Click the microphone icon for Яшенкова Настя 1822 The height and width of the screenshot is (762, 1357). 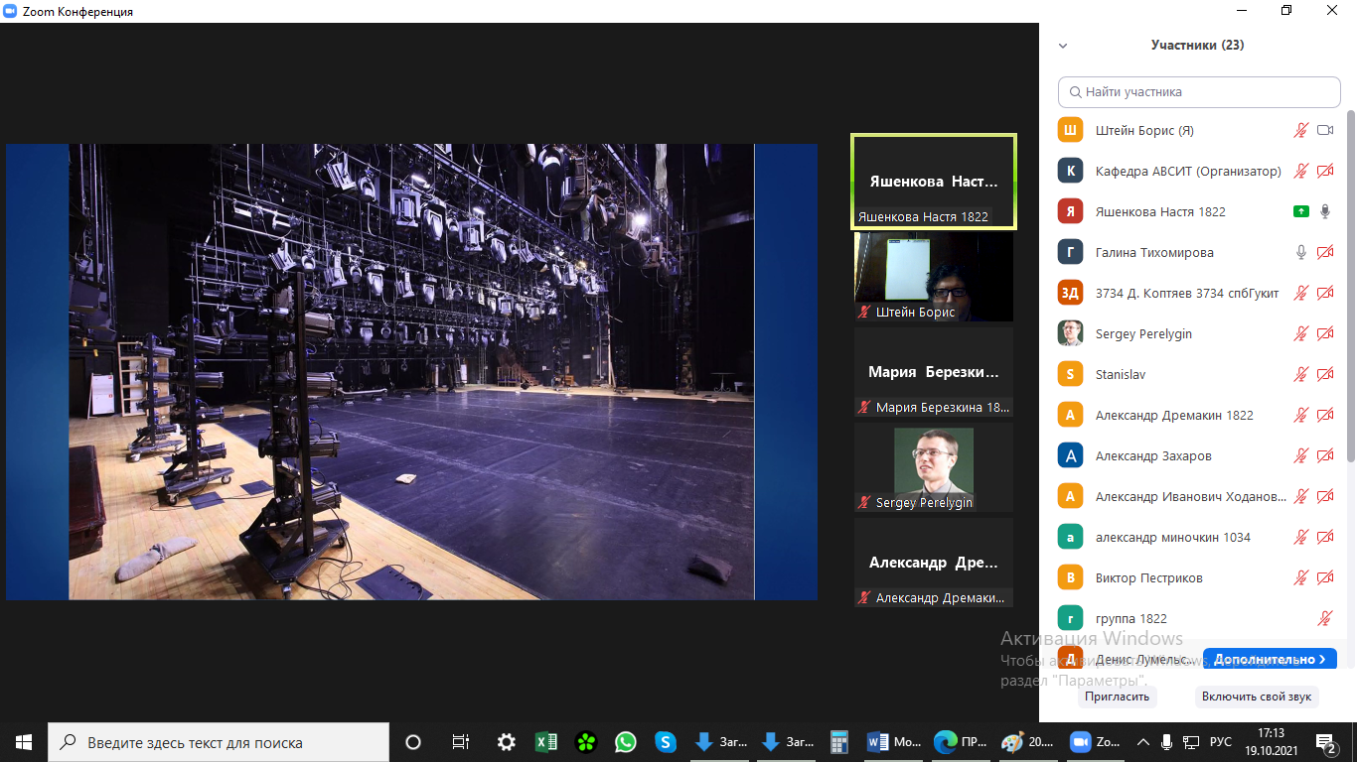click(x=1324, y=211)
